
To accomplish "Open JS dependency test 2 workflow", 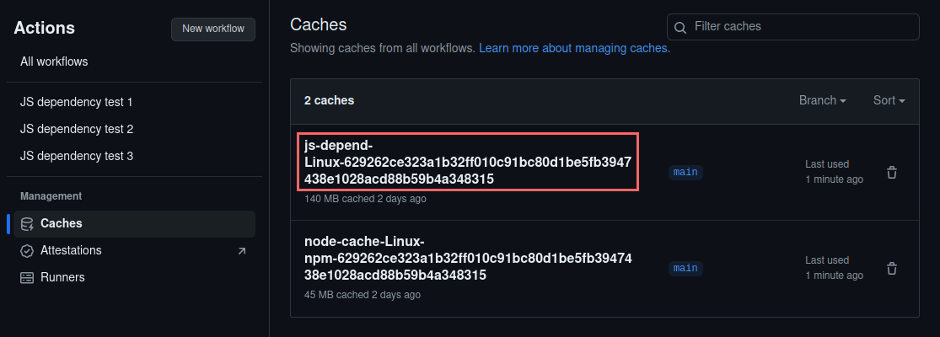I will coord(77,129).
